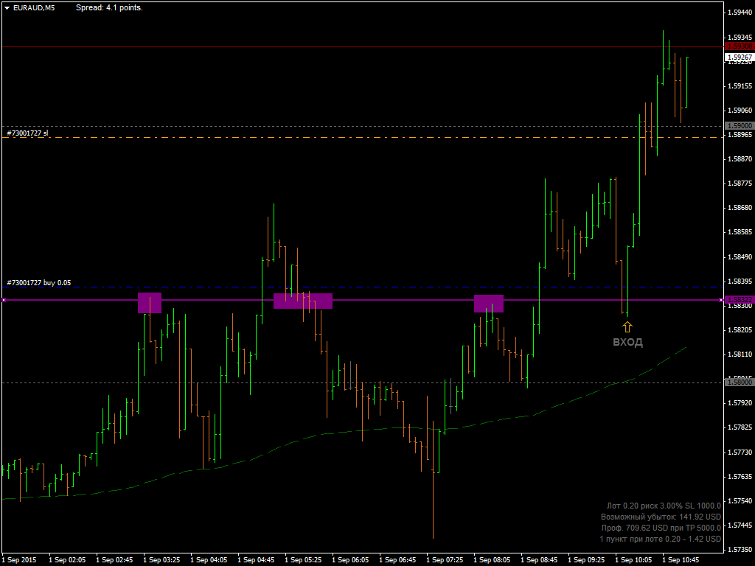
Task: Click the 1.57920 price scale value
Action: click(740, 403)
